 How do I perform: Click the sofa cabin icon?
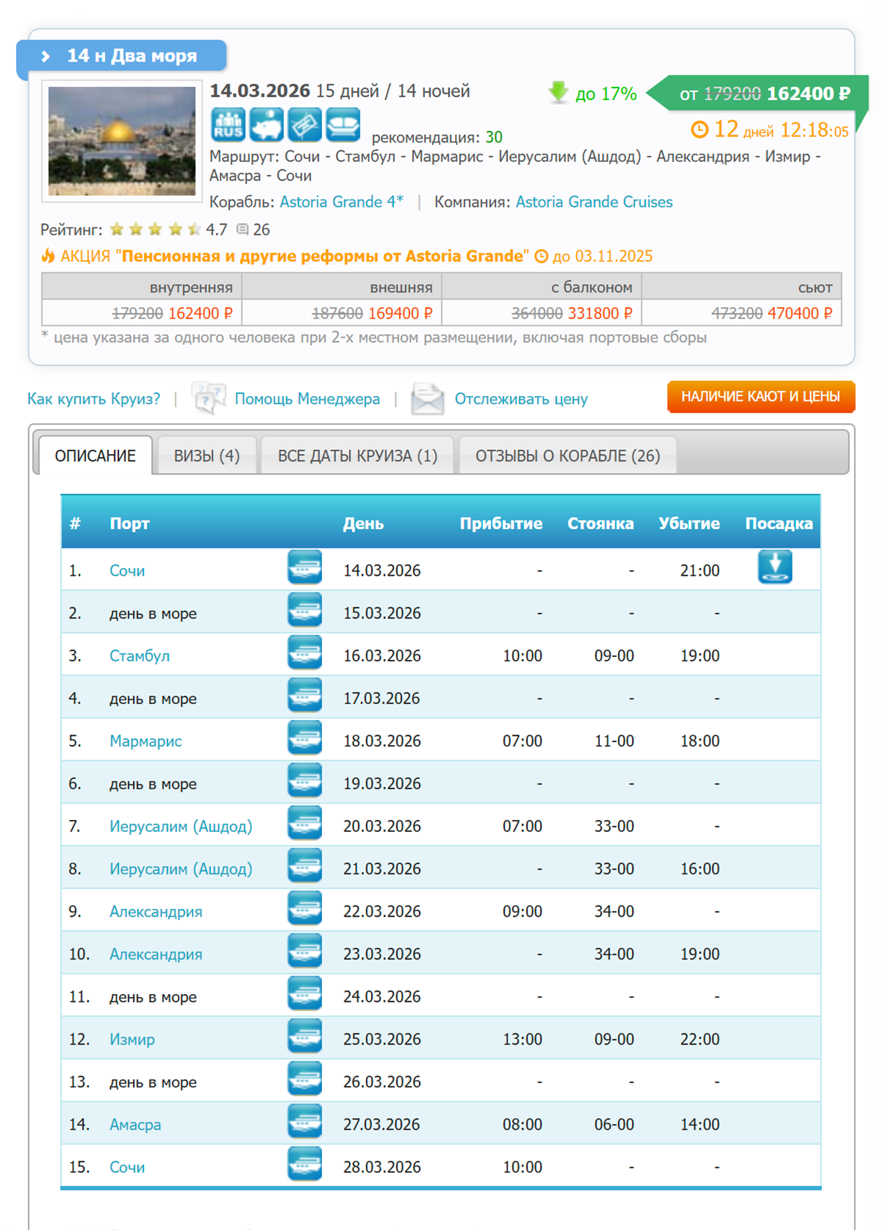[343, 125]
